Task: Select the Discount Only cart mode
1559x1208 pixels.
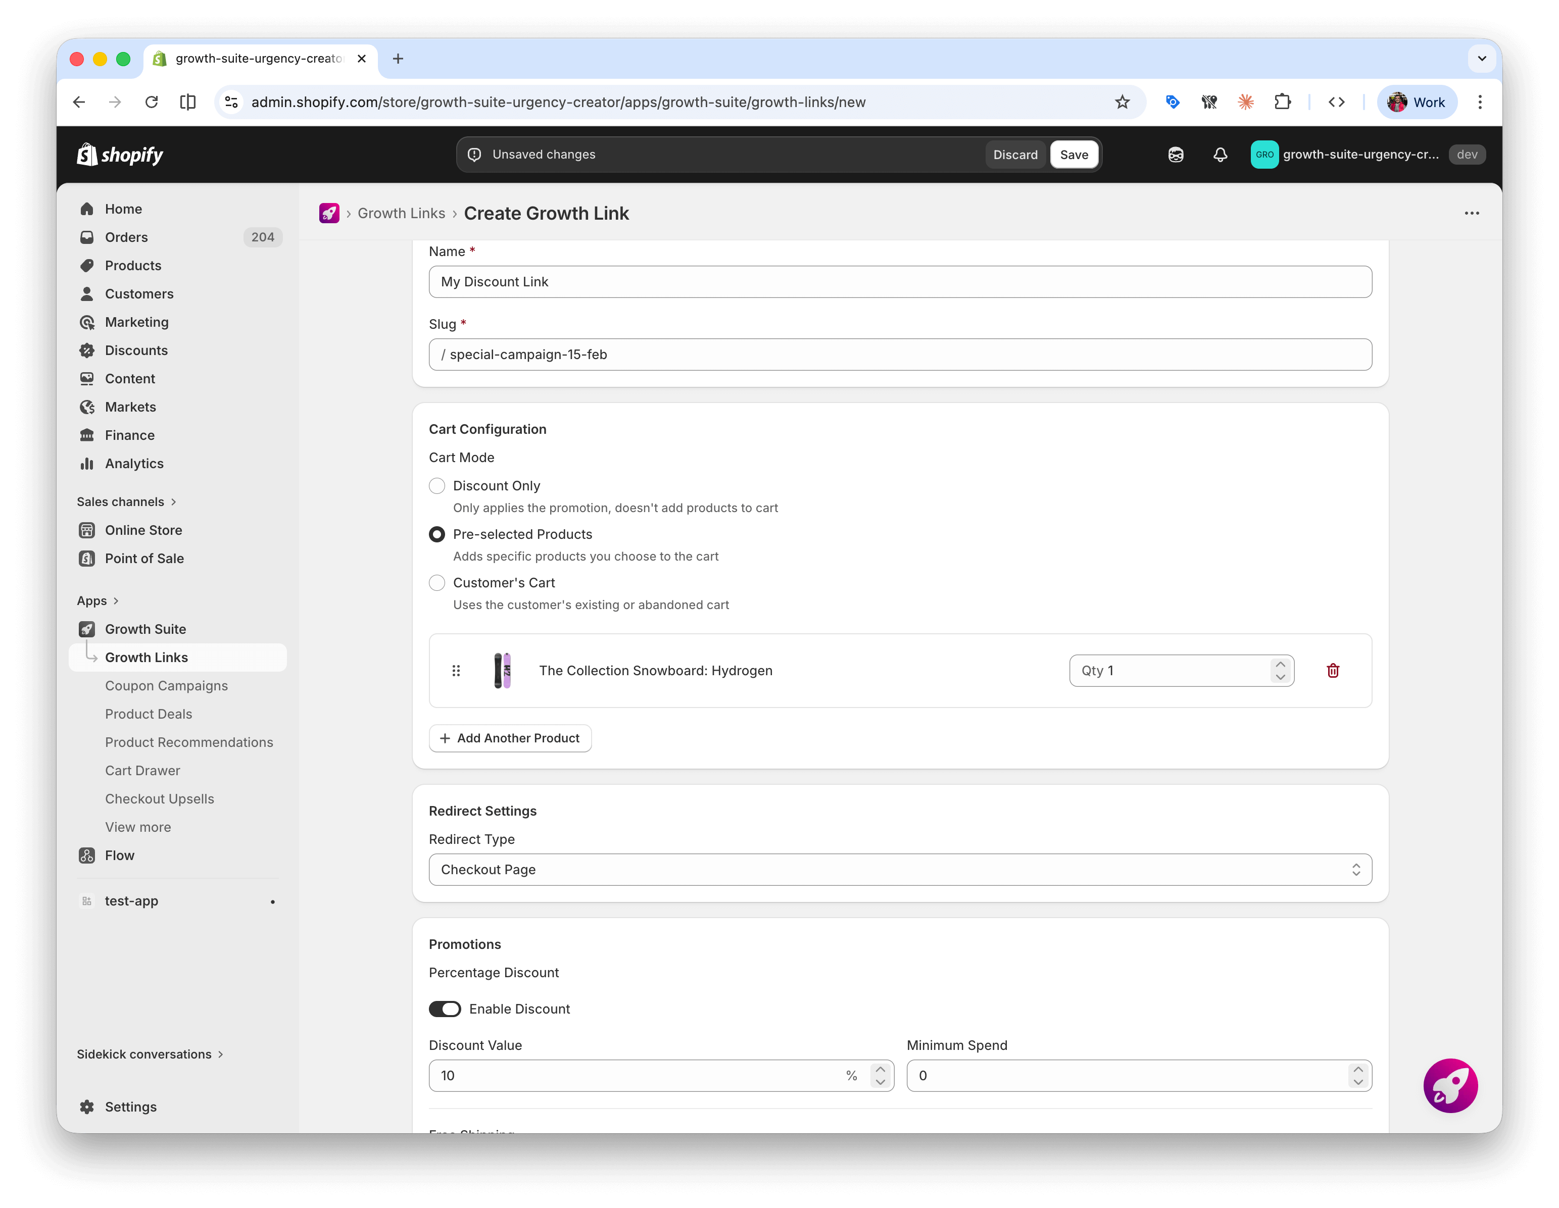Action: pos(437,486)
